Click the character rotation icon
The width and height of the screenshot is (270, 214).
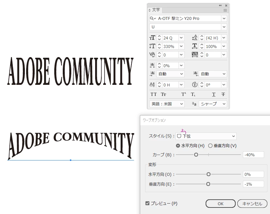click(x=195, y=84)
